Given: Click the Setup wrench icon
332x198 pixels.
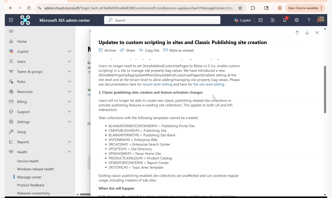Looking at the screenshot, I should (x=11, y=132).
